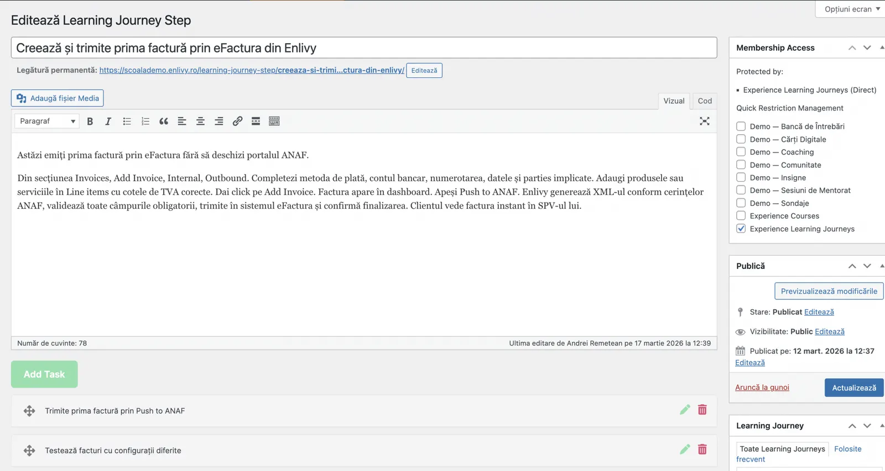This screenshot has width=885, height=471.
Task: Enter distraction-free fullscreen editor mode
Action: (704, 121)
